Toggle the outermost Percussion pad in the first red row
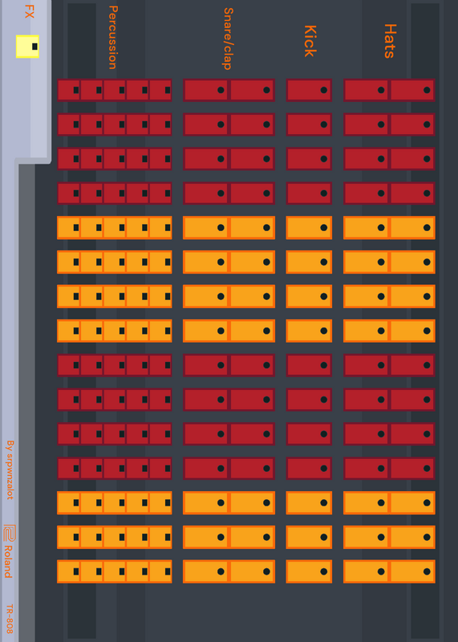 [x=68, y=90]
